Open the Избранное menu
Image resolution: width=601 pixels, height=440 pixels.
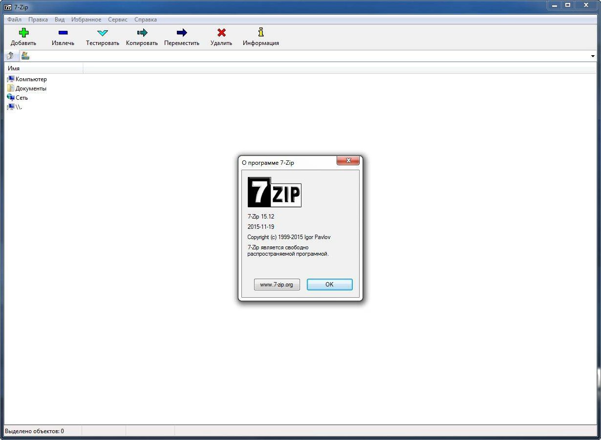click(86, 20)
